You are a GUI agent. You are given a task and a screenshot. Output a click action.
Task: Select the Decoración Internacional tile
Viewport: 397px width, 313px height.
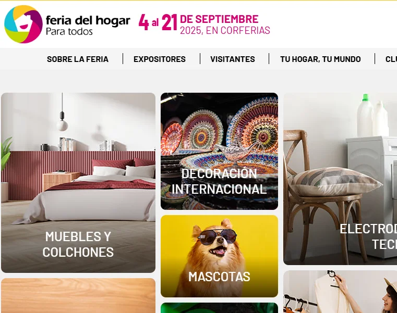click(219, 151)
